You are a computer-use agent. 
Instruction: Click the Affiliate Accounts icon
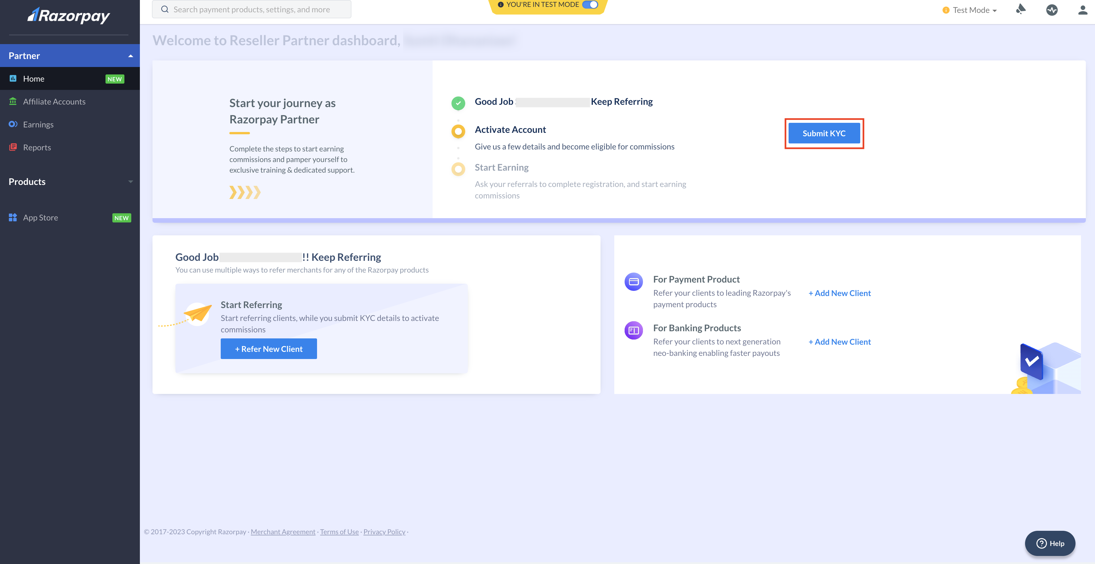[x=12, y=101]
